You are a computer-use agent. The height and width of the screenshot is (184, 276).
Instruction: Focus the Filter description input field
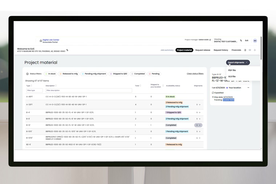tap(89, 90)
